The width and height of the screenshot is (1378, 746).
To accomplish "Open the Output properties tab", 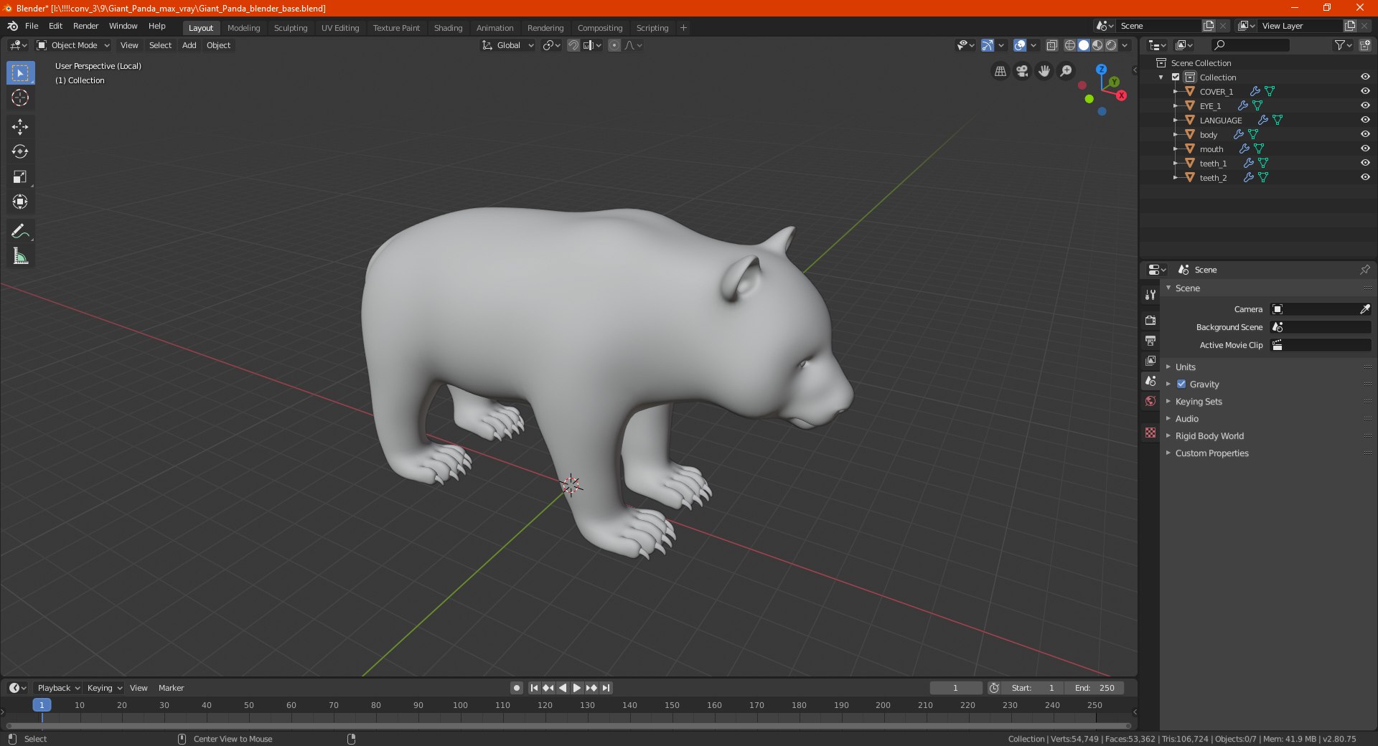I will point(1150,340).
